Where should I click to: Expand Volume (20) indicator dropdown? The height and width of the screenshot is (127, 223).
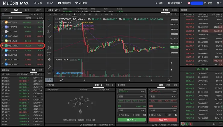click(68, 60)
